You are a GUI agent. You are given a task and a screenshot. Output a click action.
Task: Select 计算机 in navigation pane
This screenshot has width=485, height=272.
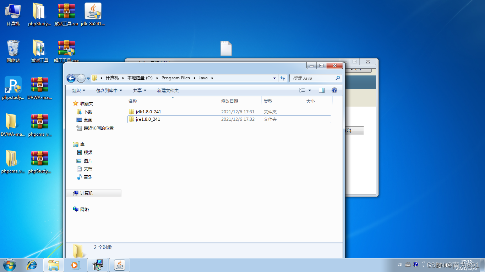94,193
